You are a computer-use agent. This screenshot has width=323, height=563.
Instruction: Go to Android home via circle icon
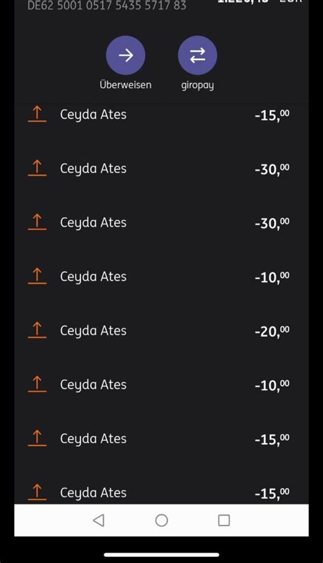tap(161, 520)
